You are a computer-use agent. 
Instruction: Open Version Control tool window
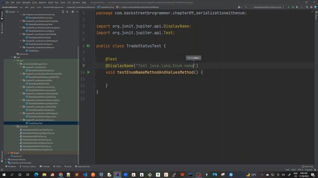coord(28,167)
